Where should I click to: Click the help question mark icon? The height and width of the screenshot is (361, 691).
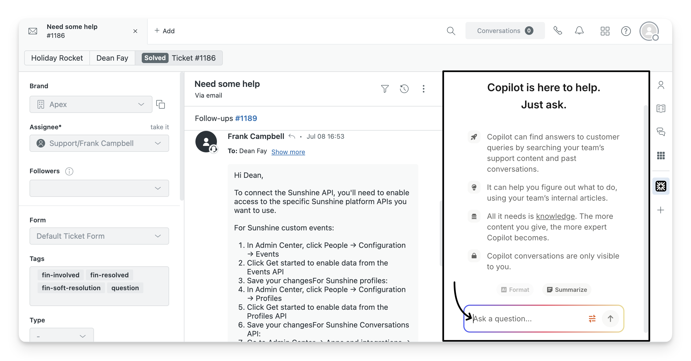pyautogui.click(x=626, y=31)
